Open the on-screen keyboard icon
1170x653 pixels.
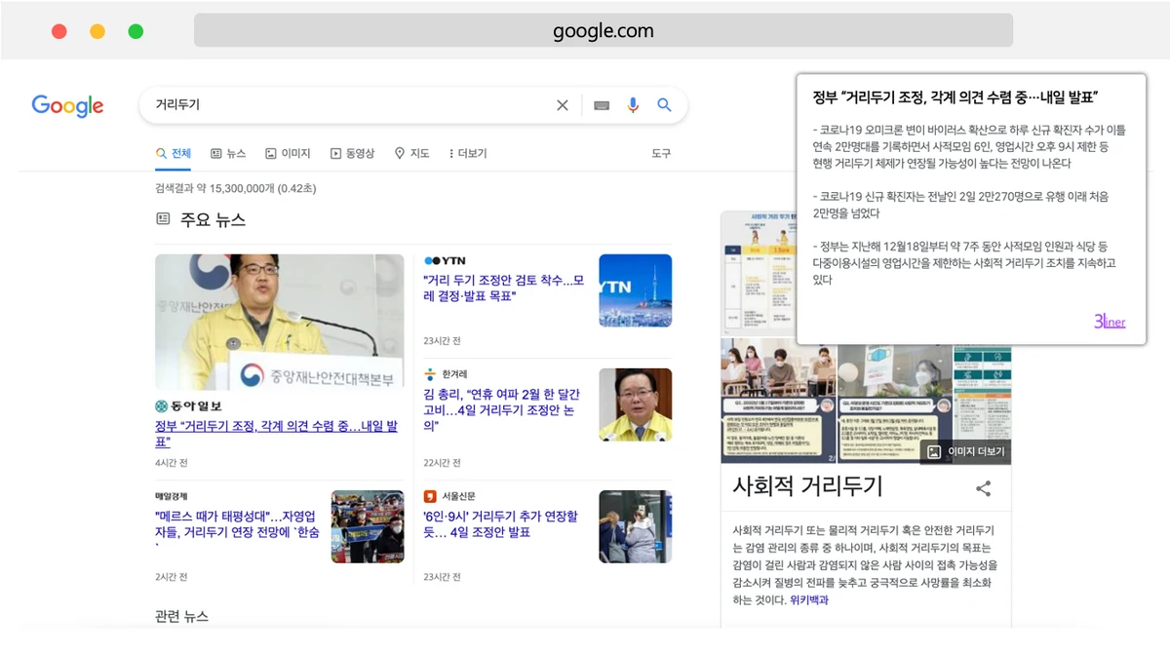602,105
